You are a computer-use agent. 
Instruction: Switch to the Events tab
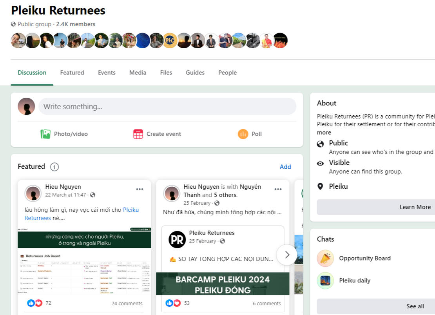pyautogui.click(x=107, y=73)
